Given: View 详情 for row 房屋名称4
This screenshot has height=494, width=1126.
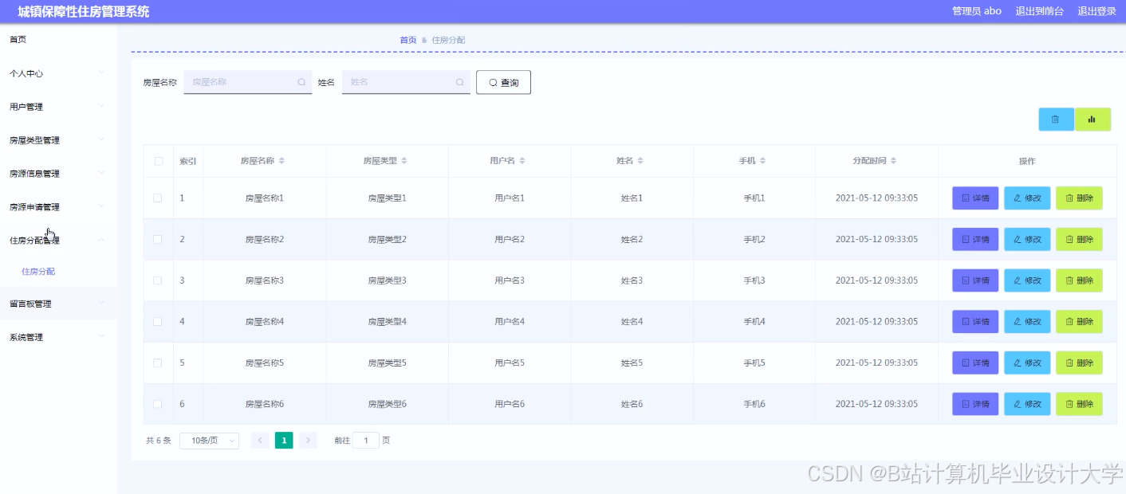Looking at the screenshot, I should (x=975, y=322).
